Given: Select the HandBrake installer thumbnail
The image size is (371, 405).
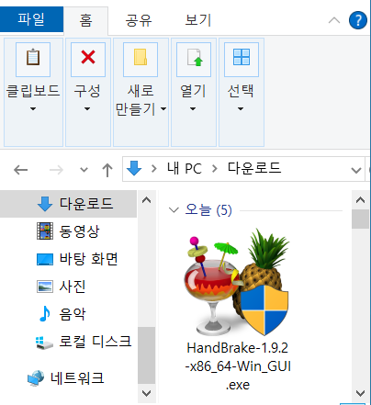Looking at the screenshot, I should tap(237, 282).
